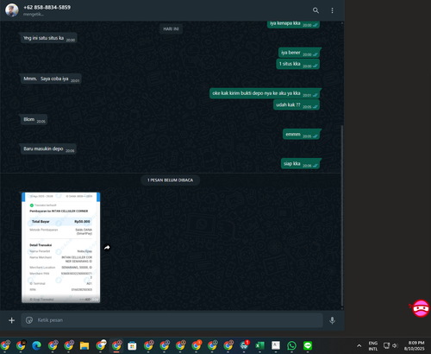
Task: Click the '1 PESAN BELUM DIBACA' marker
Action: click(x=171, y=180)
